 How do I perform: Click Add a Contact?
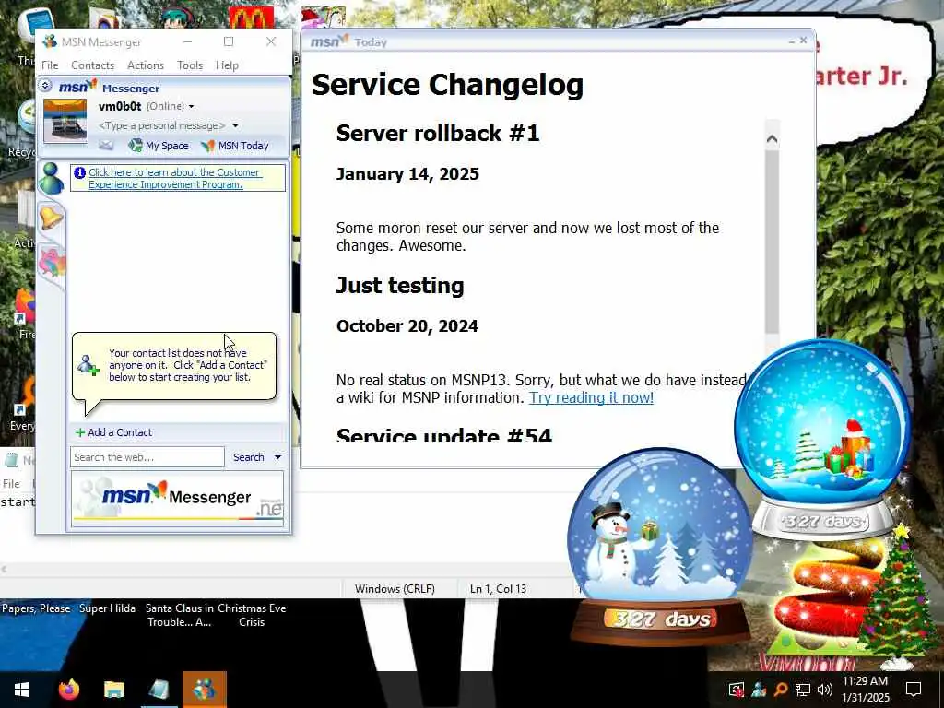pos(113,432)
